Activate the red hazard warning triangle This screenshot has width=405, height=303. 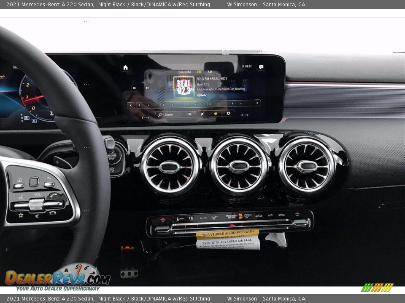232,225
